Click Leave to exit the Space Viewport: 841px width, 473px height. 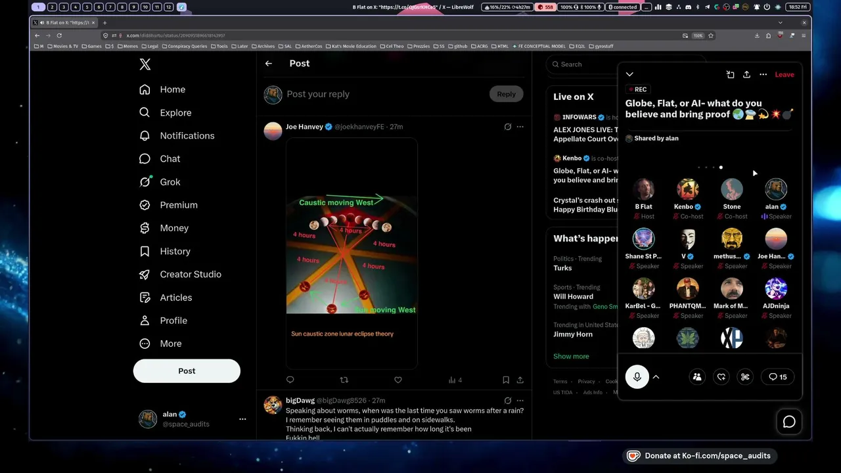784,74
